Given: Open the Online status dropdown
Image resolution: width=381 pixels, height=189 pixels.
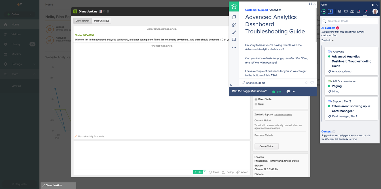Looking at the screenshot, I should coord(20,14).
